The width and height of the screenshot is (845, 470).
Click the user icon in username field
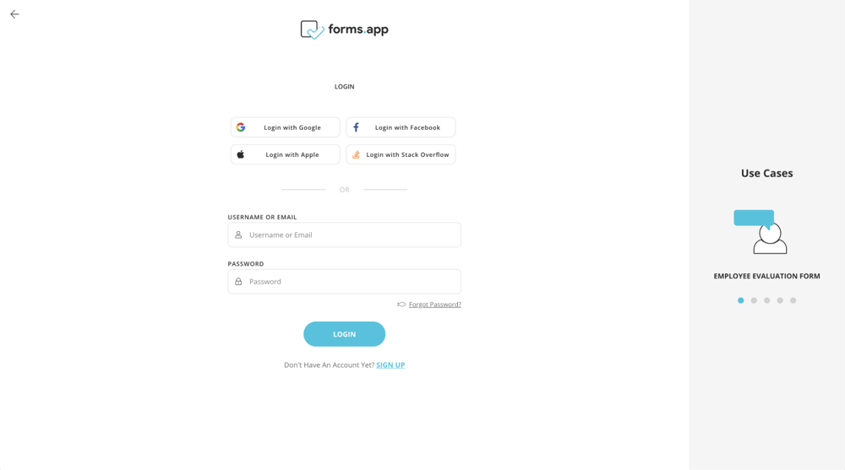pyautogui.click(x=238, y=235)
